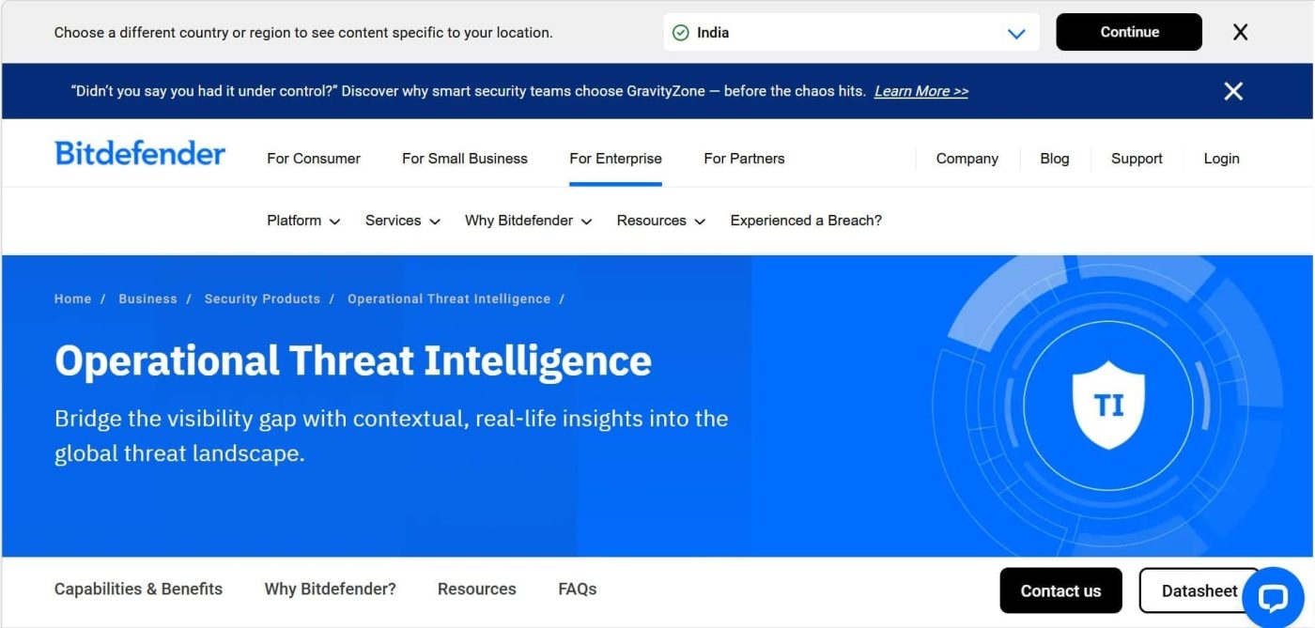This screenshot has width=1315, height=628.
Task: Go to the Login page
Action: tap(1221, 158)
